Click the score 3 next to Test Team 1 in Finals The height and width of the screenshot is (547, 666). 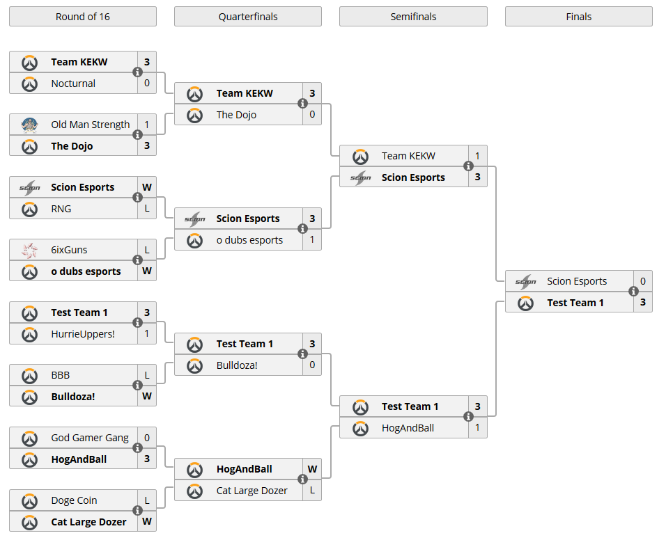coord(642,302)
